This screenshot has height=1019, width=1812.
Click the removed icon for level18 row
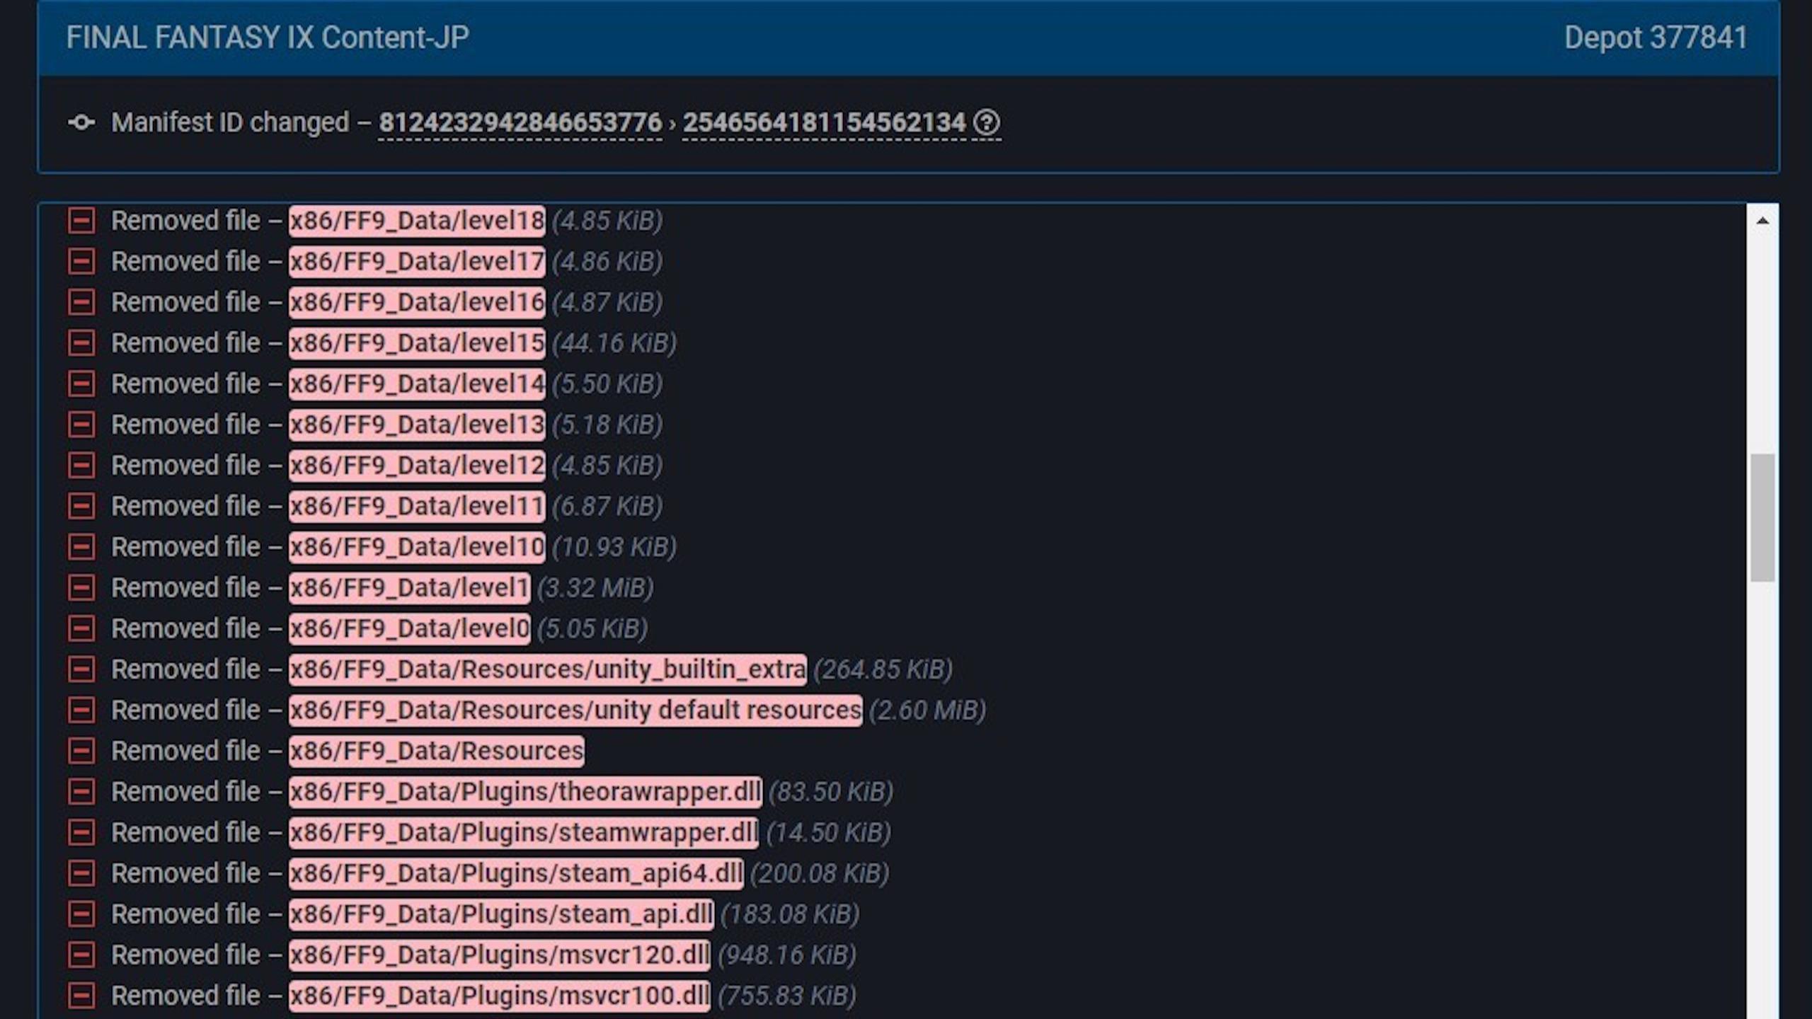(81, 221)
